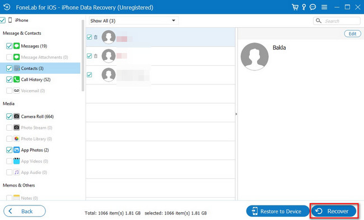364x220 pixels.
Task: Click the Bakla contact name
Action: 279,47
